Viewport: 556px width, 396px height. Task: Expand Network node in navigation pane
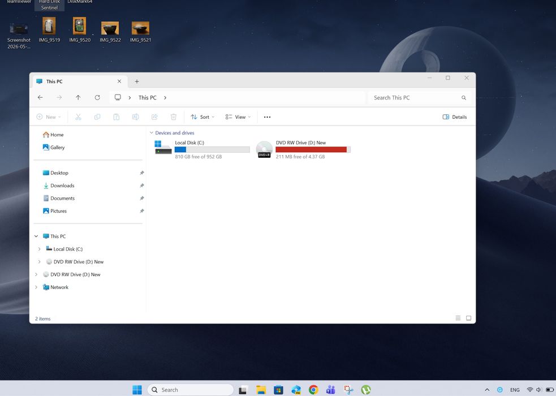36,287
